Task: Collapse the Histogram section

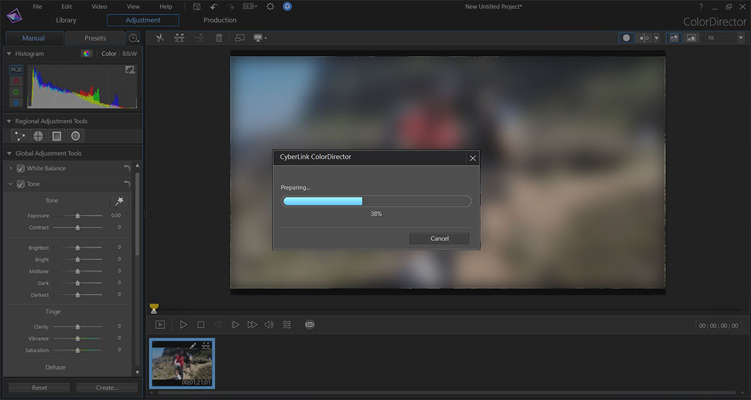Action: [x=9, y=54]
